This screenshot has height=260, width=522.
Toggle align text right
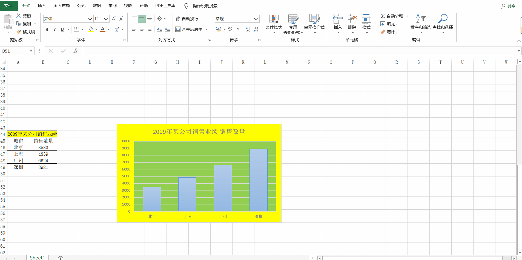150,29
